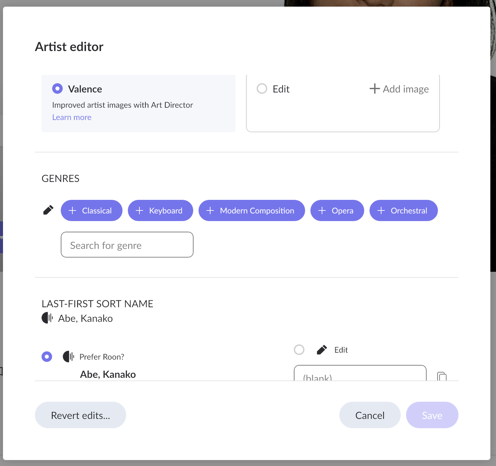
Task: Open the Learn more link about Art Director
Action: tap(71, 117)
